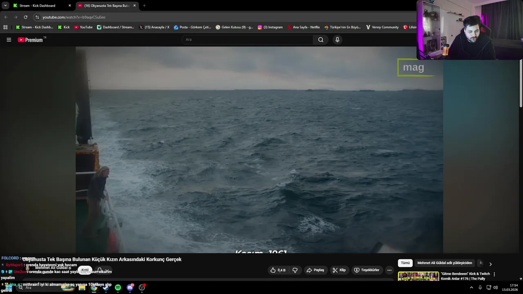Image resolution: width=523 pixels, height=294 pixels.
Task: Open the Paylaş share button
Action: 315,270
